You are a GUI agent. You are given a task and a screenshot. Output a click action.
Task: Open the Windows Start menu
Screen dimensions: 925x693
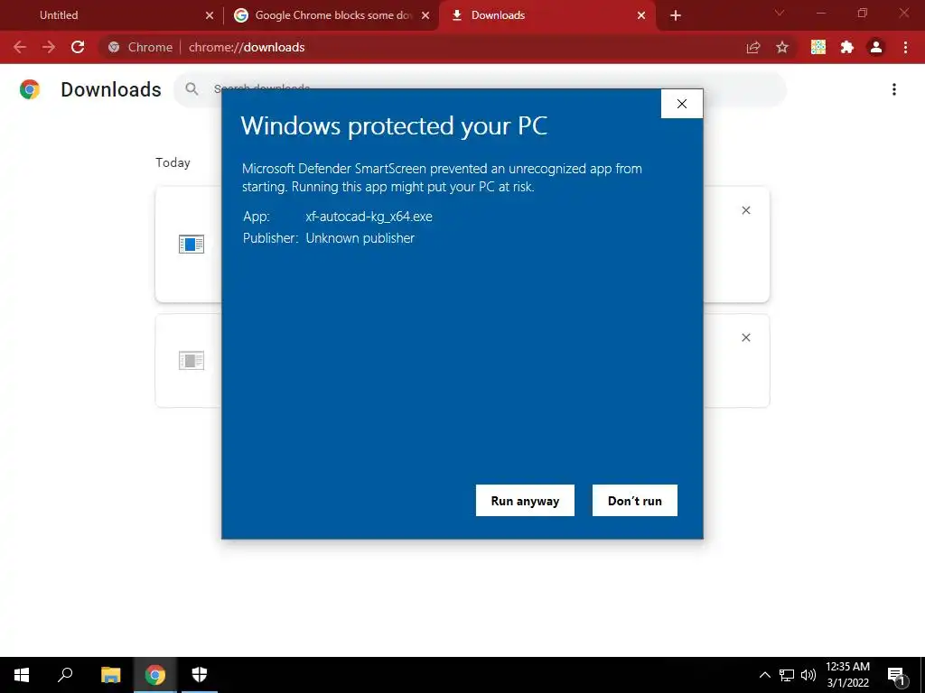22,675
